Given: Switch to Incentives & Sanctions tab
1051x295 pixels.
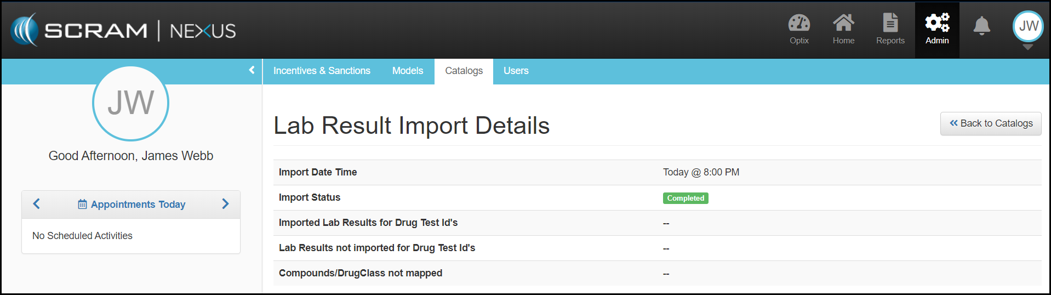Looking at the screenshot, I should point(322,71).
